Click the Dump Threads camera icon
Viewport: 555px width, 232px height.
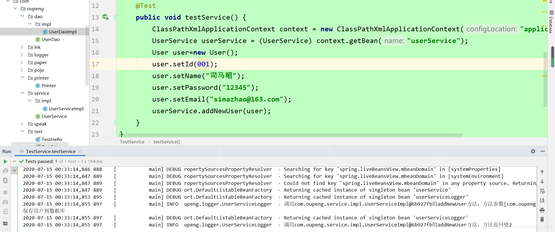[x=5, y=202]
